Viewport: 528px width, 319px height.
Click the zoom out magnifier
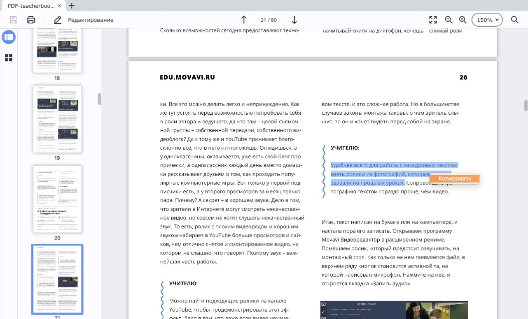[449, 20]
